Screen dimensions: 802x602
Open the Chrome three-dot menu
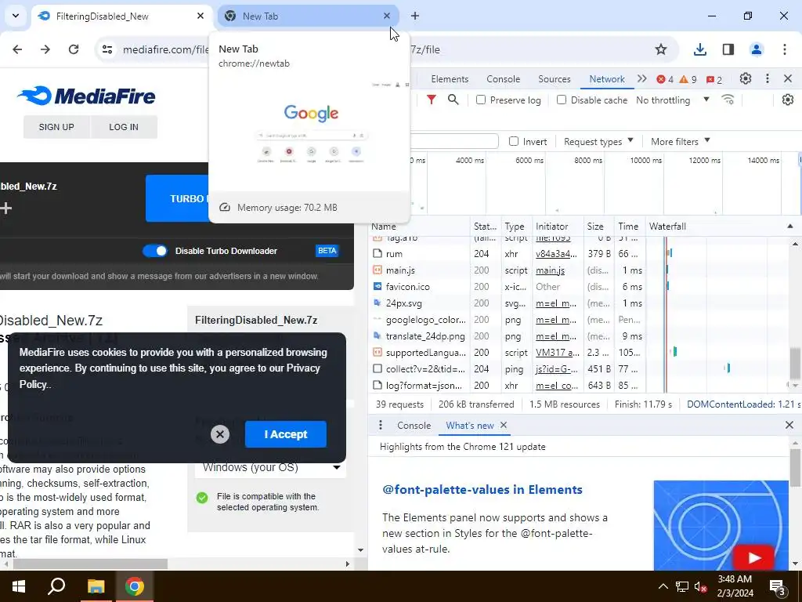785,49
